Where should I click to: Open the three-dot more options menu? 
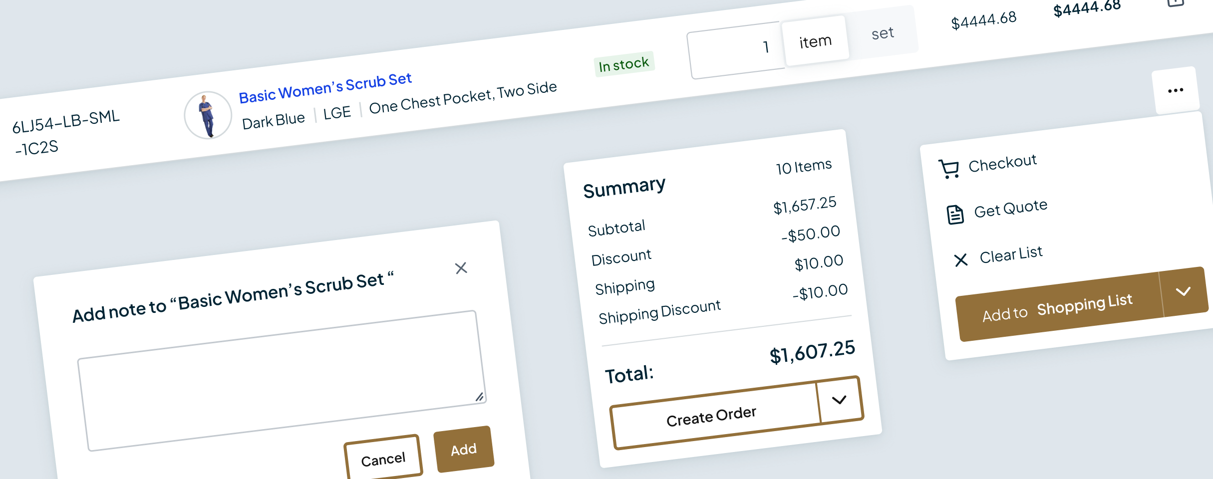point(1175,90)
